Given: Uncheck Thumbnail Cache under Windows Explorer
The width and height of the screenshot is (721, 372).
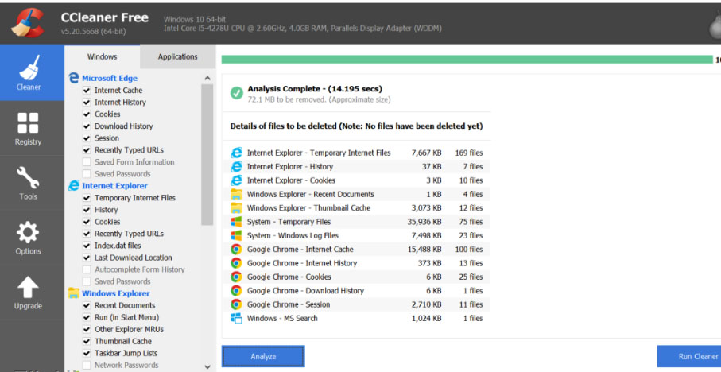Looking at the screenshot, I should 87,342.
